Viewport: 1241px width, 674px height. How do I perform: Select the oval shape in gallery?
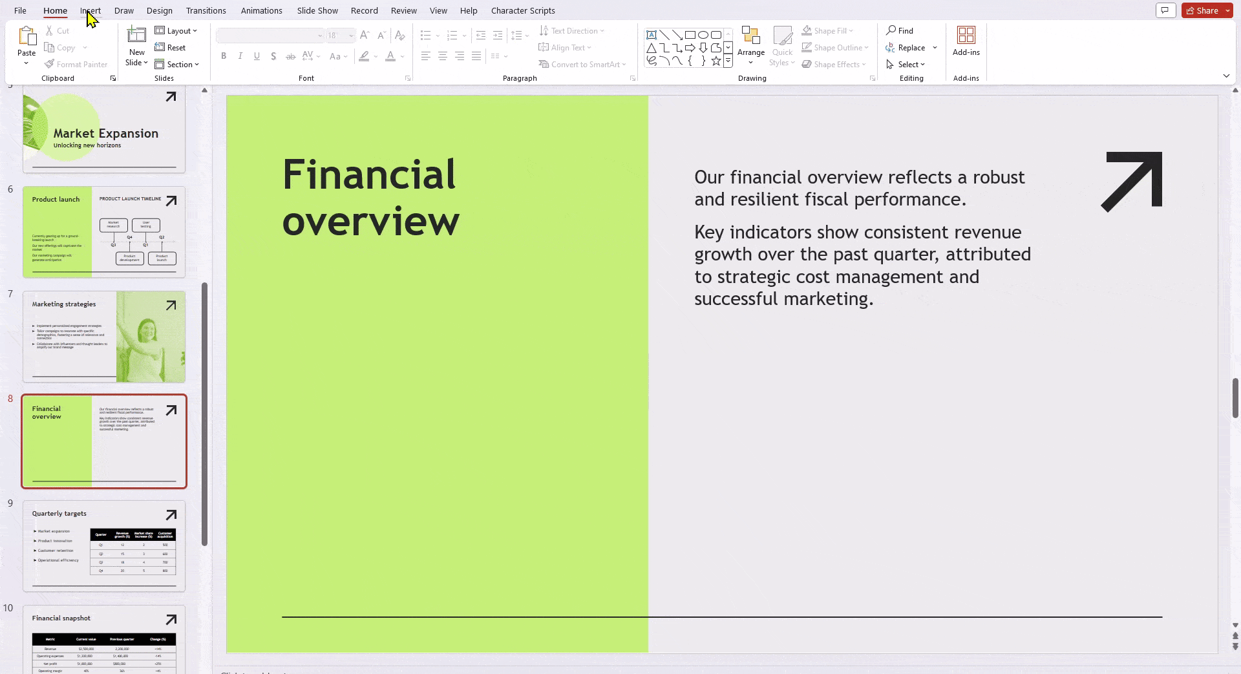[x=703, y=35]
